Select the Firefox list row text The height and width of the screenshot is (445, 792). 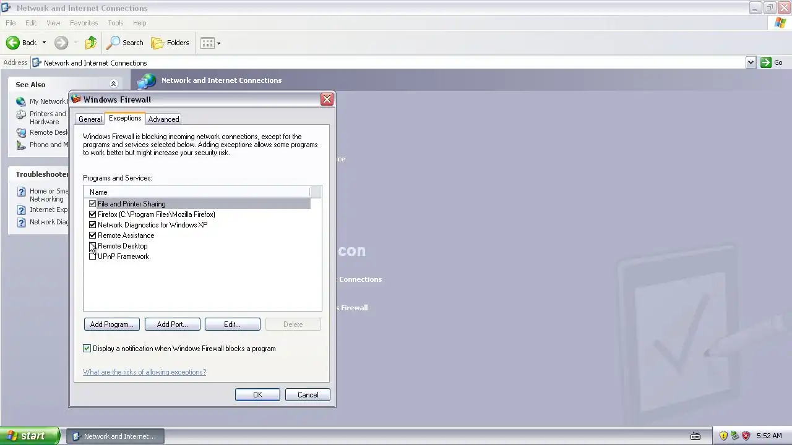coord(157,214)
